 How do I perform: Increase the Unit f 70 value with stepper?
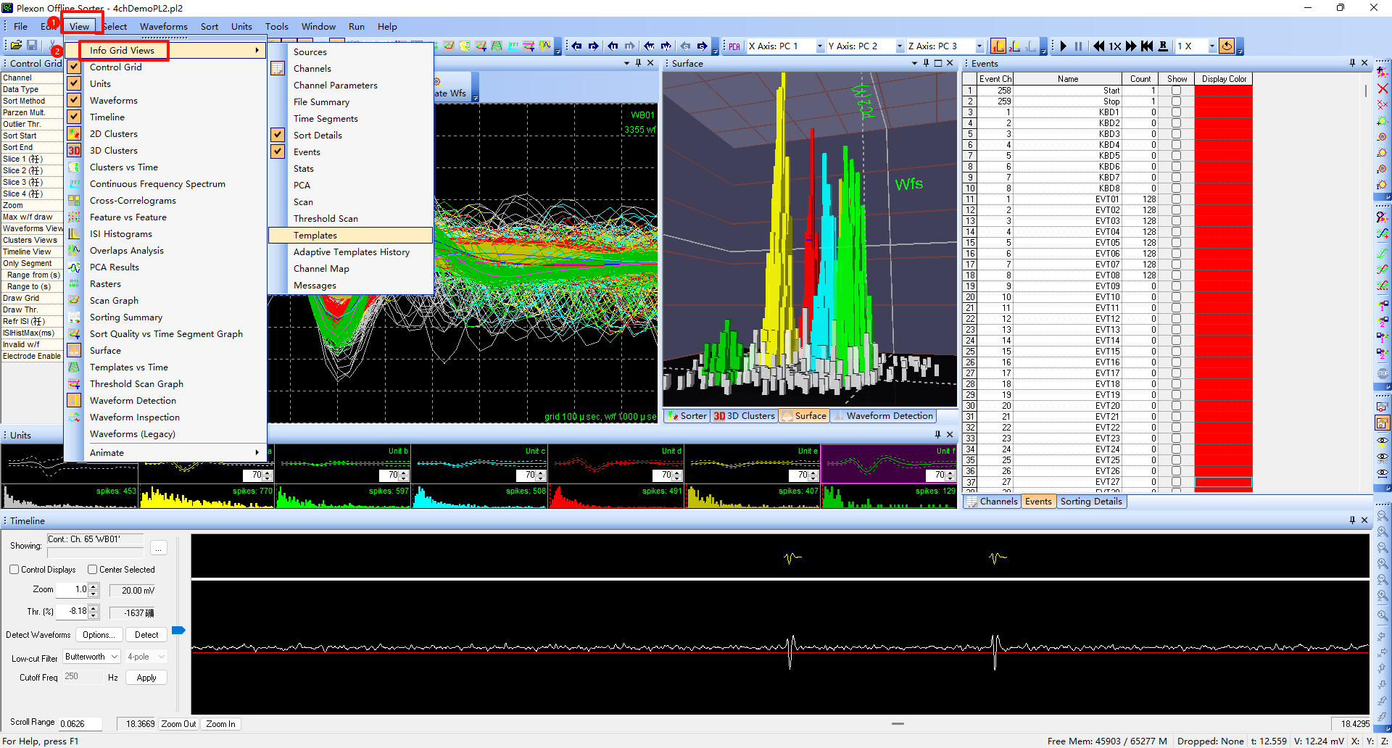[950, 473]
